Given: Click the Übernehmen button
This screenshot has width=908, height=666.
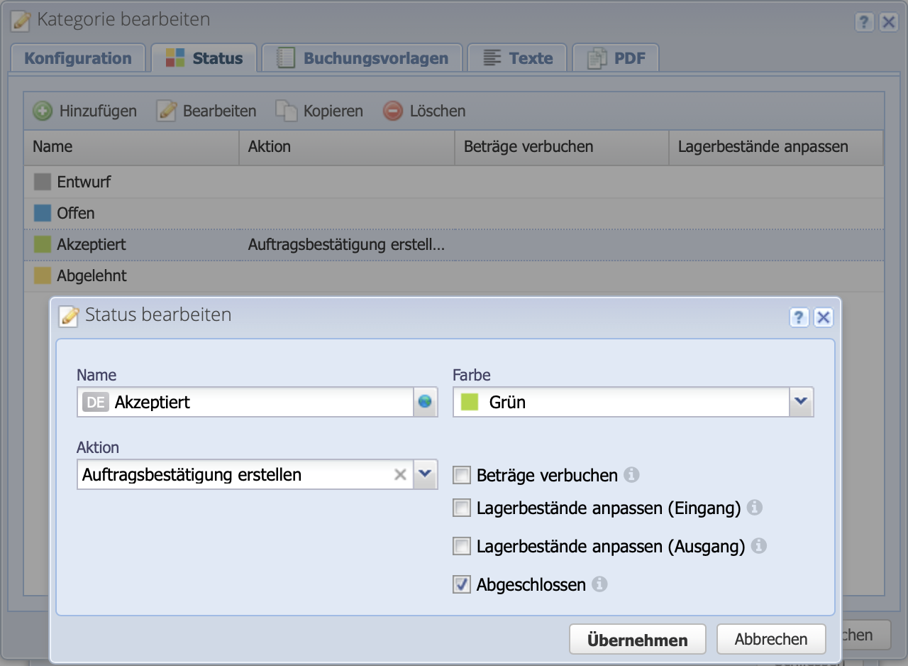Looking at the screenshot, I should click(637, 638).
